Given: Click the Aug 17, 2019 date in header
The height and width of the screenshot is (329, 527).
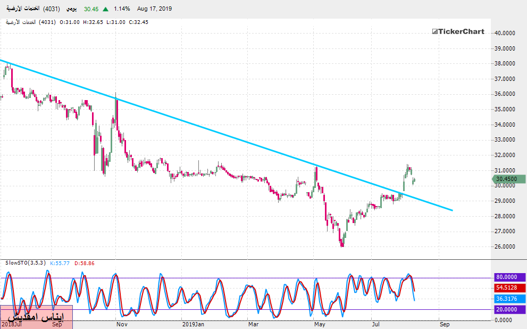Looking at the screenshot, I should 154,9.
